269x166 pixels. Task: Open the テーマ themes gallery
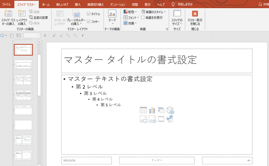click(112, 17)
